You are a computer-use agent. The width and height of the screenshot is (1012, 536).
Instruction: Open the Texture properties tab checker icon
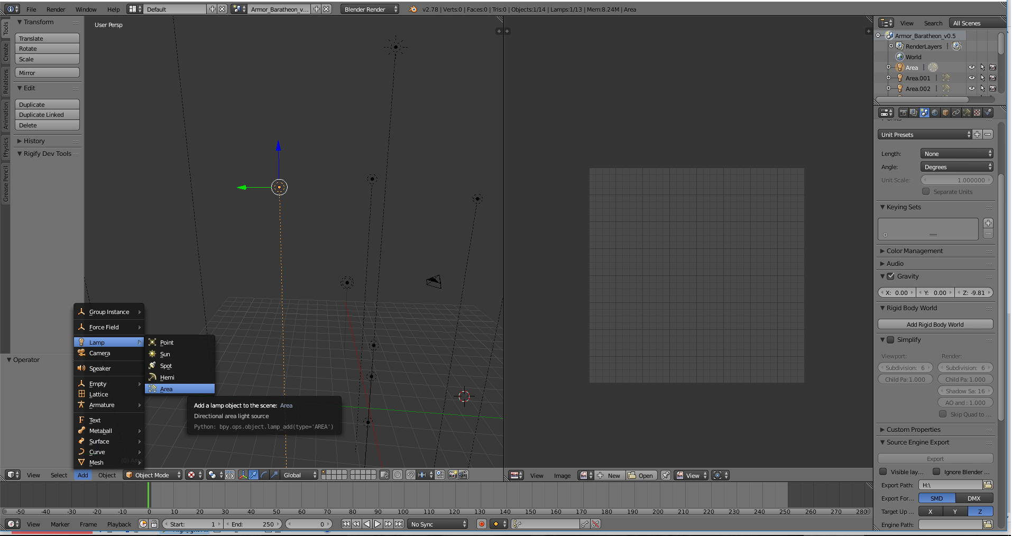(977, 113)
